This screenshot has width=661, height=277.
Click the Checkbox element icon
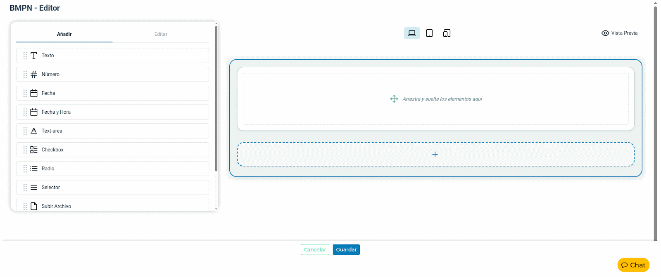point(34,150)
